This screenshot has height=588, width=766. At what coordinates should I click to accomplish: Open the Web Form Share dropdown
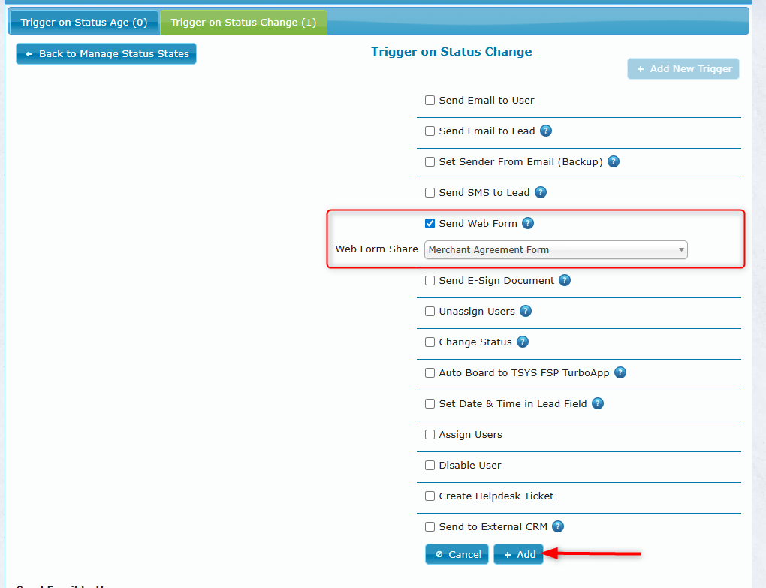click(x=556, y=249)
